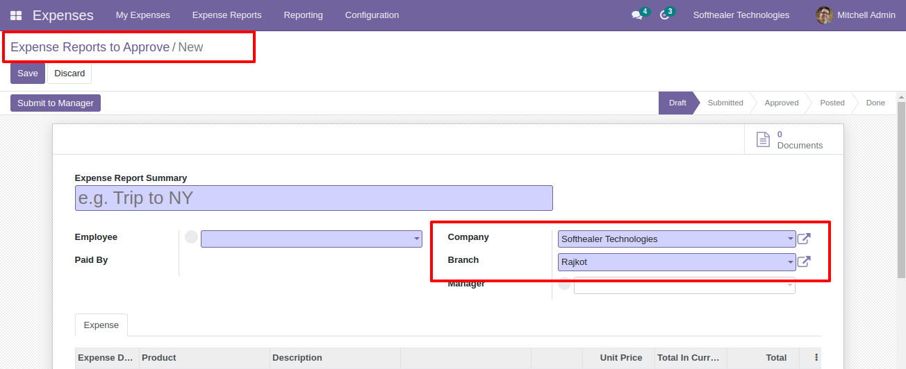Click Mitchell Admin's avatar picture
The height and width of the screenshot is (369, 906).
(824, 15)
